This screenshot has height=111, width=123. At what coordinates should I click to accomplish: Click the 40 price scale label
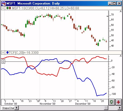(x=112, y=46)
